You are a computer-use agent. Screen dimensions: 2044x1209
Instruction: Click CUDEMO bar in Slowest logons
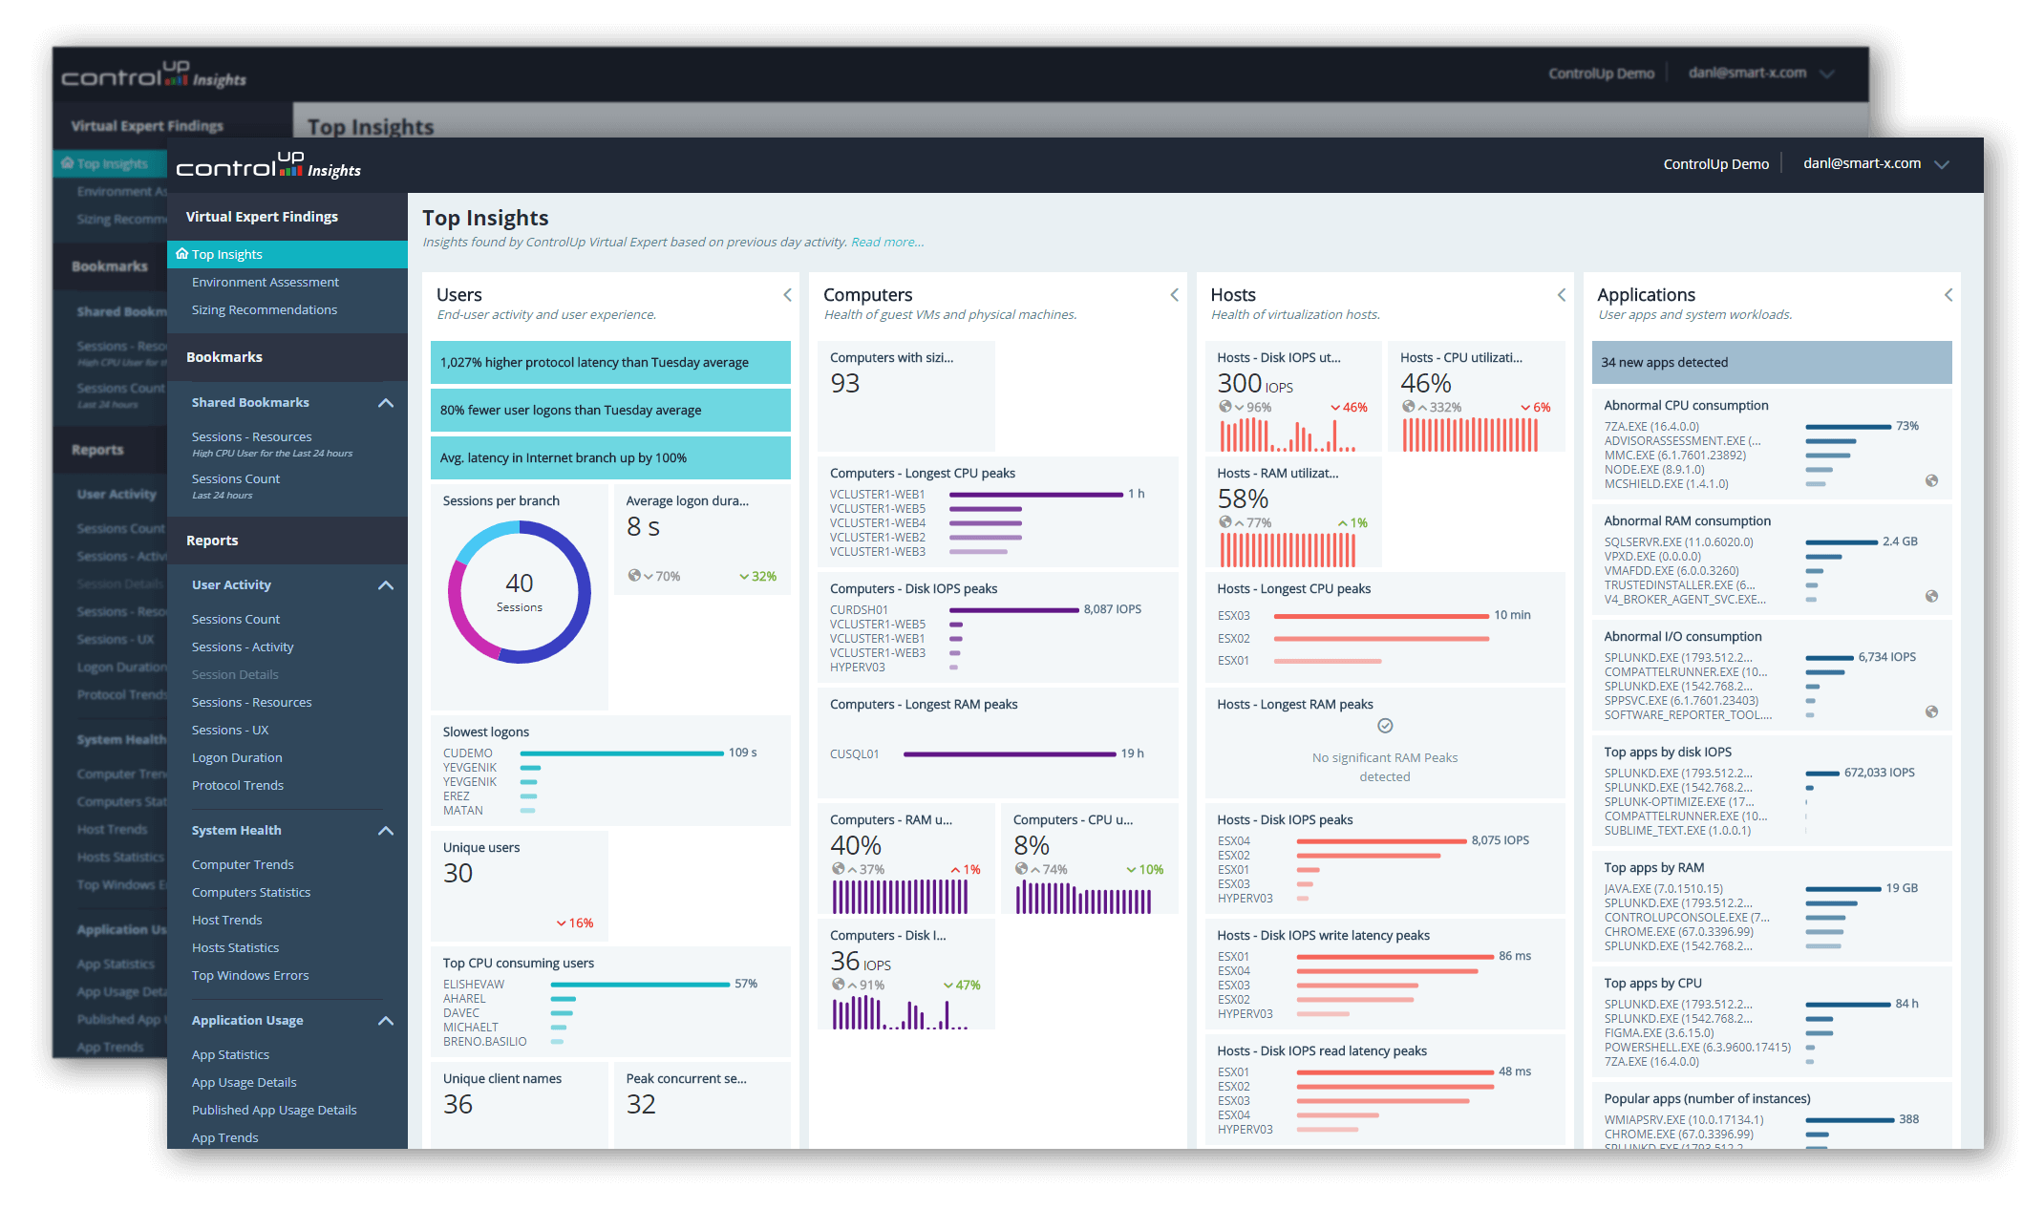[x=622, y=753]
